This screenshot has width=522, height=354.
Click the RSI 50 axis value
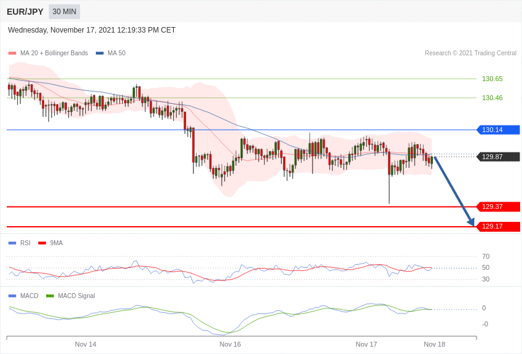pyautogui.click(x=486, y=268)
